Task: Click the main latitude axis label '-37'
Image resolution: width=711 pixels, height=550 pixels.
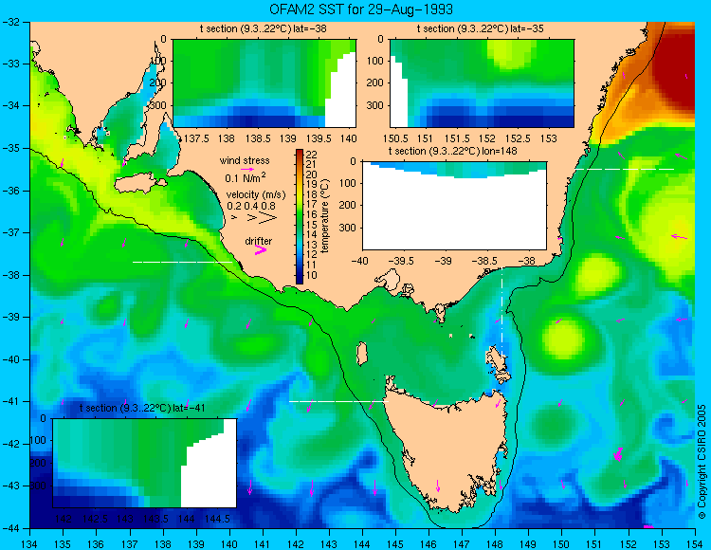Action: coord(9,232)
